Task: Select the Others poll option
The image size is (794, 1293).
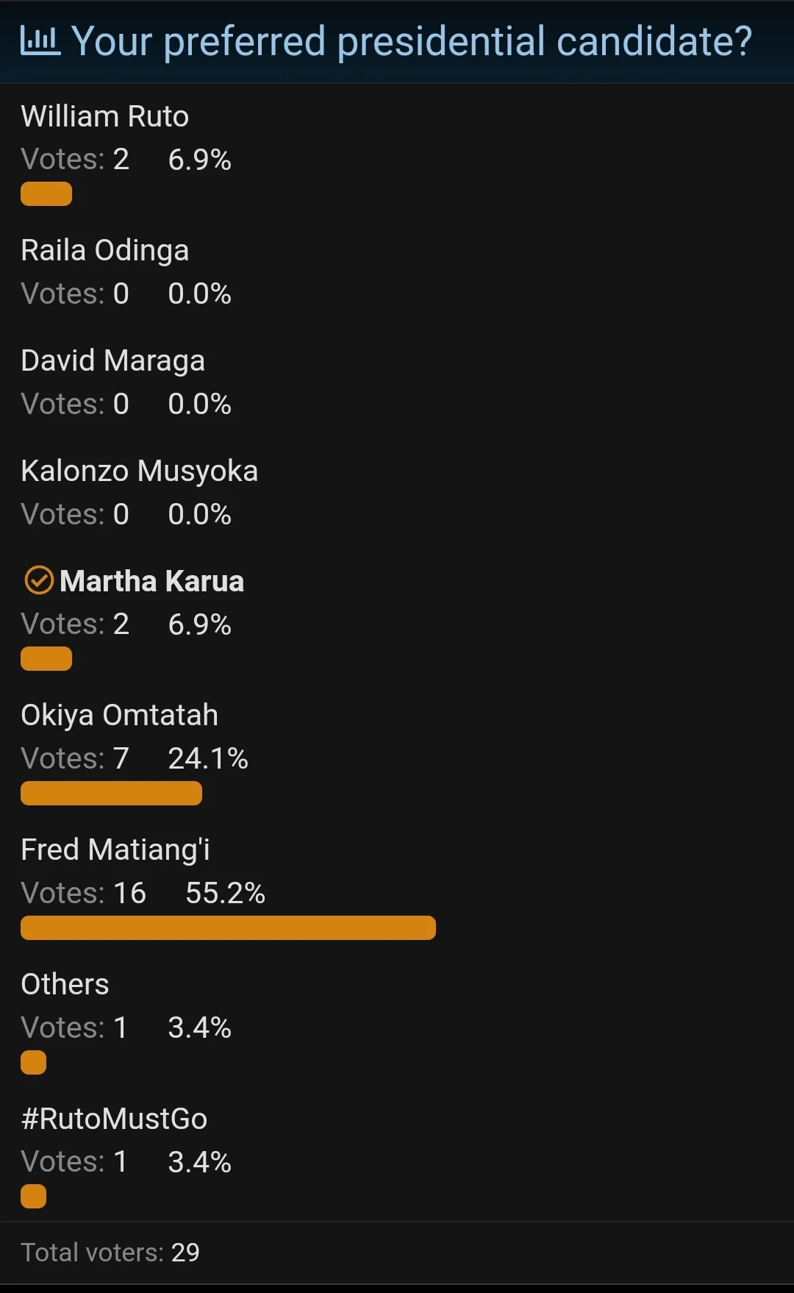Action: coord(65,984)
